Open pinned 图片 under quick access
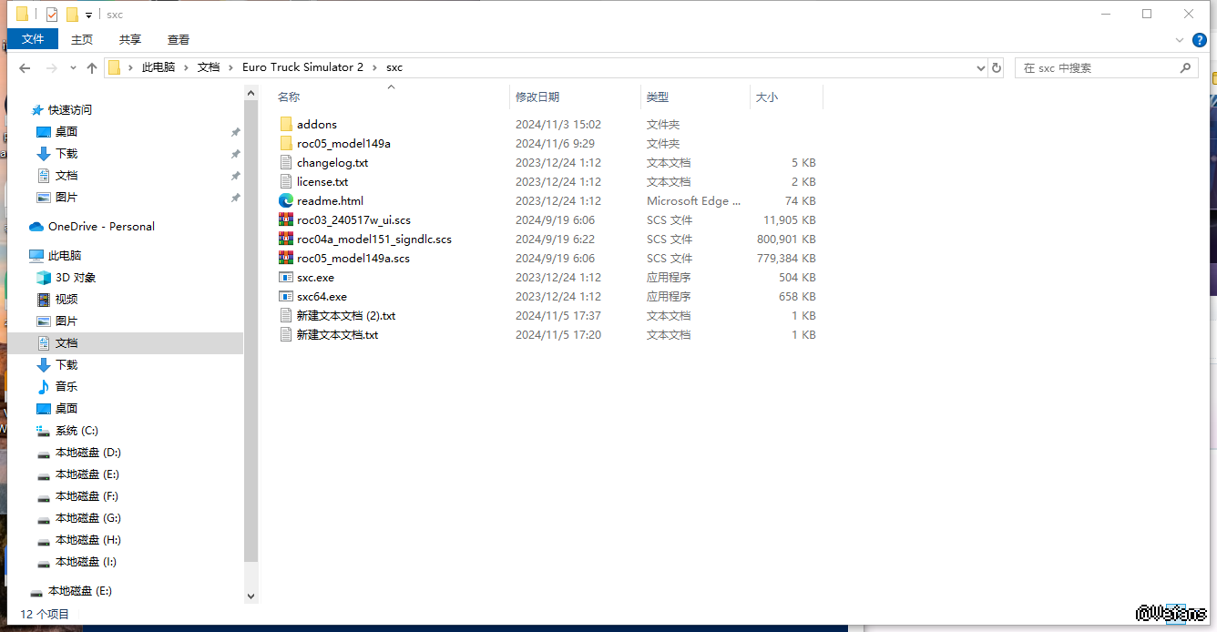Screen dimensions: 1217x632 coord(66,197)
